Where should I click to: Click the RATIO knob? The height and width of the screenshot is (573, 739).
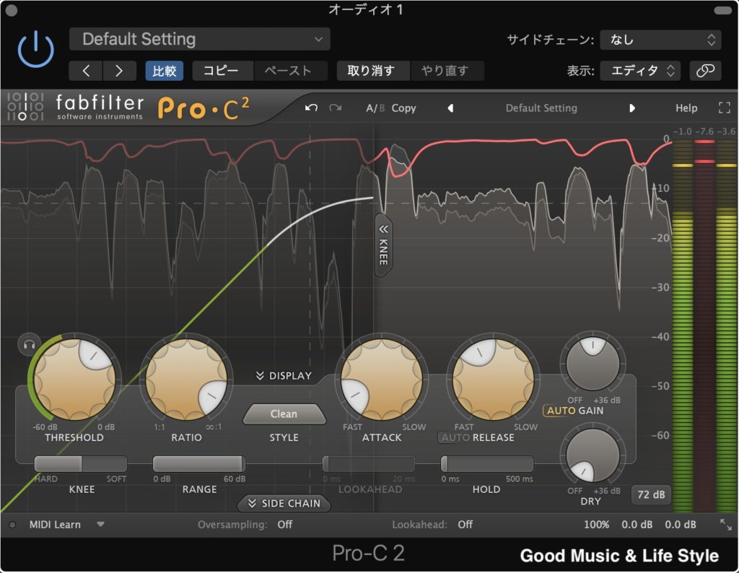pos(186,380)
